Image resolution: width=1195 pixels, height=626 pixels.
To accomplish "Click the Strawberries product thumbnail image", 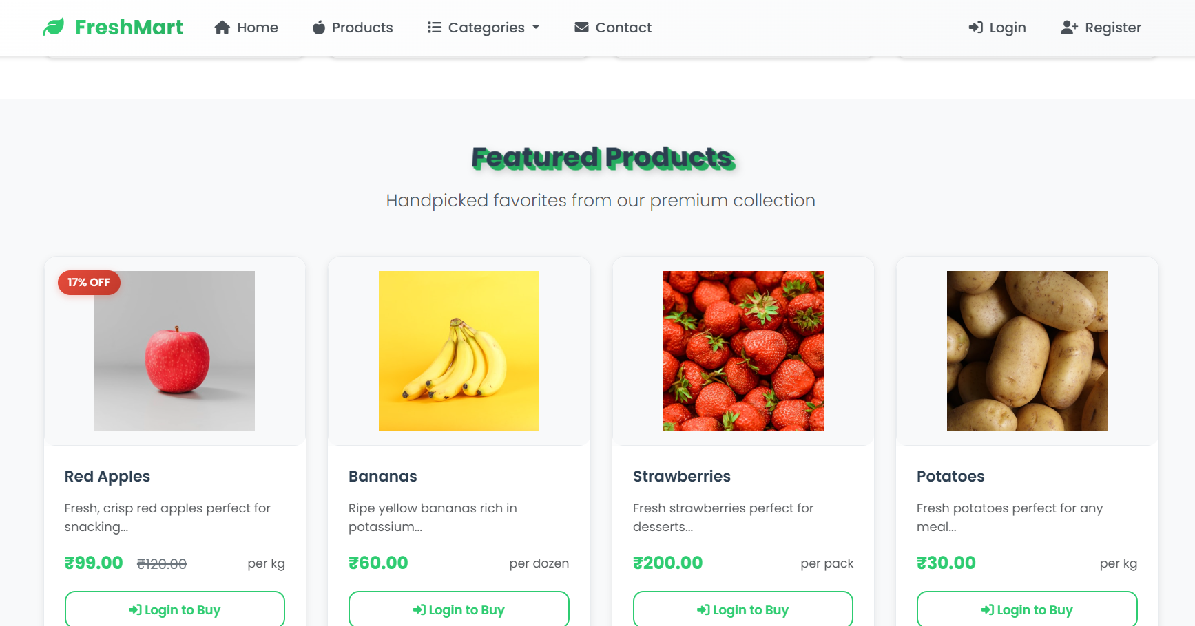I will (742, 351).
